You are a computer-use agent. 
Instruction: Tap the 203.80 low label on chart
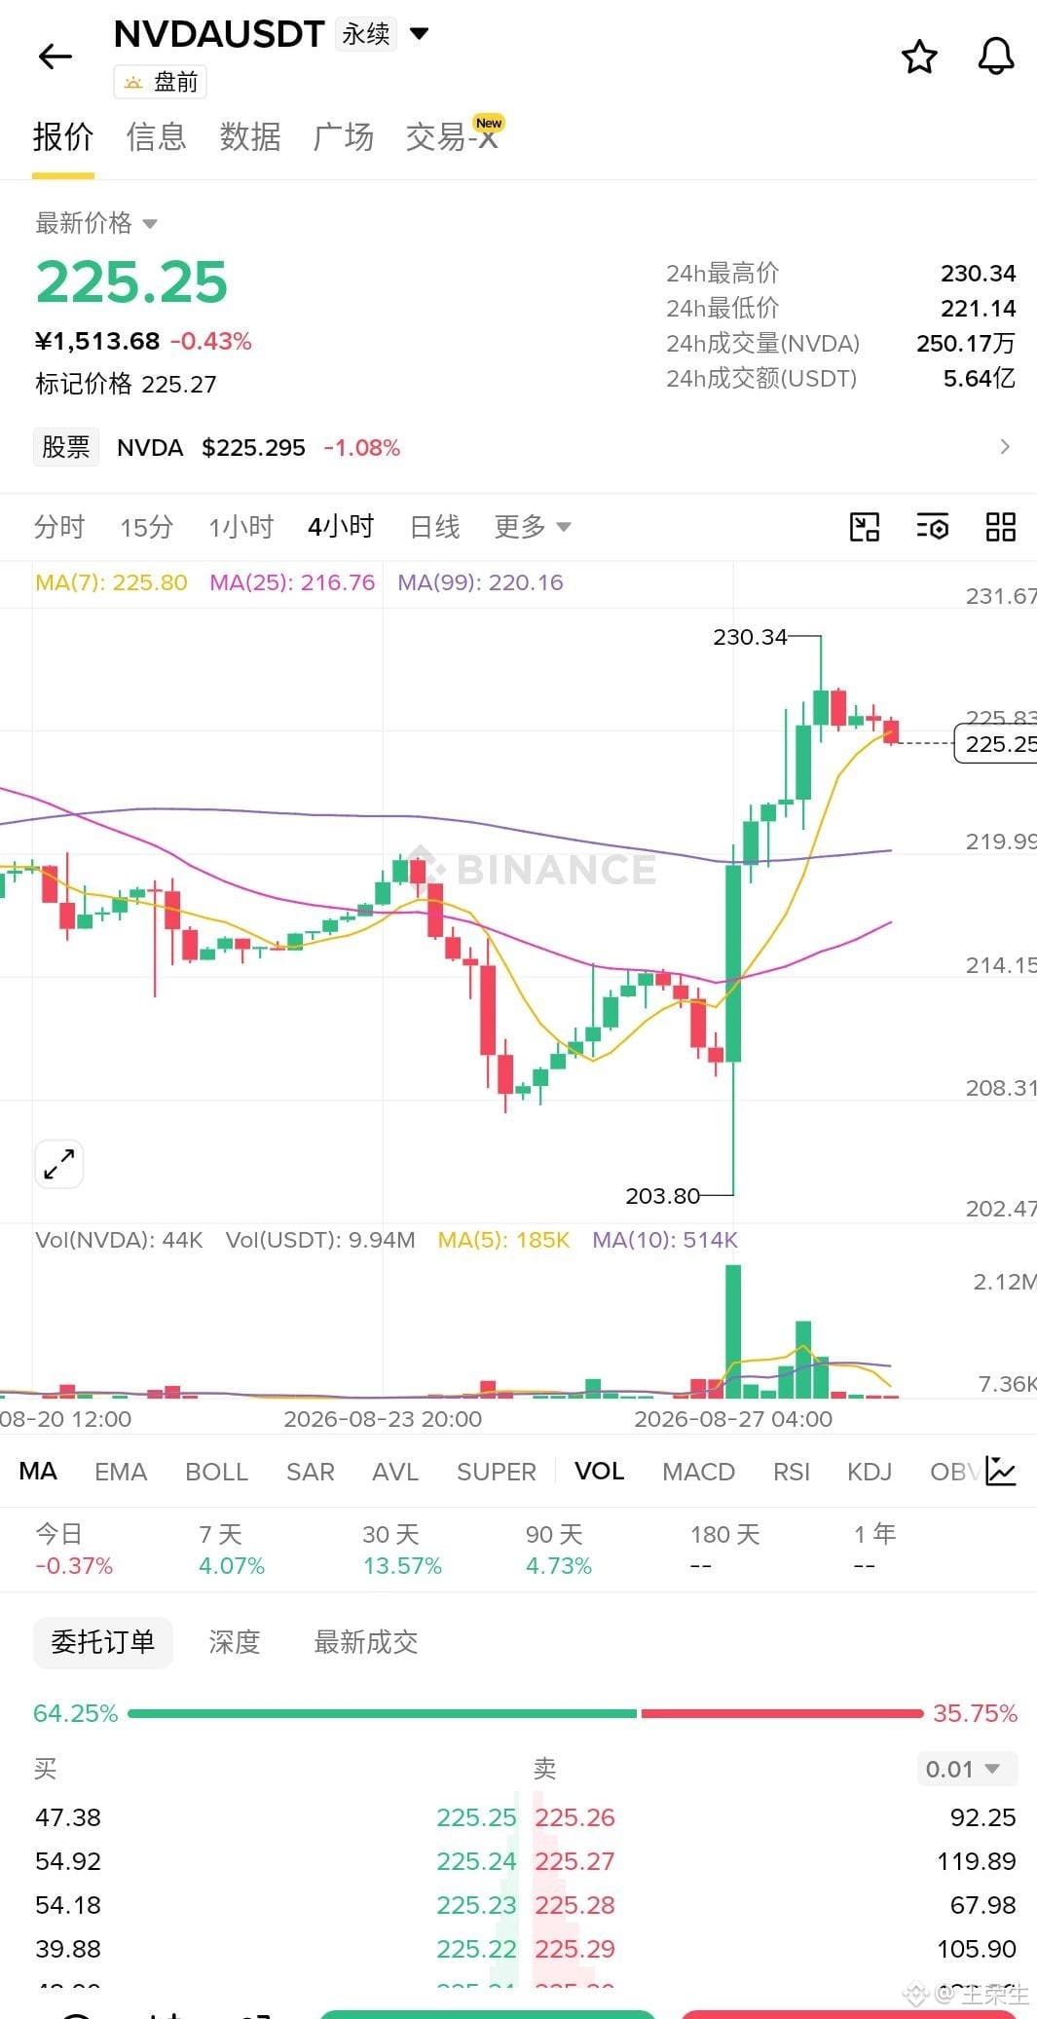point(662,1196)
